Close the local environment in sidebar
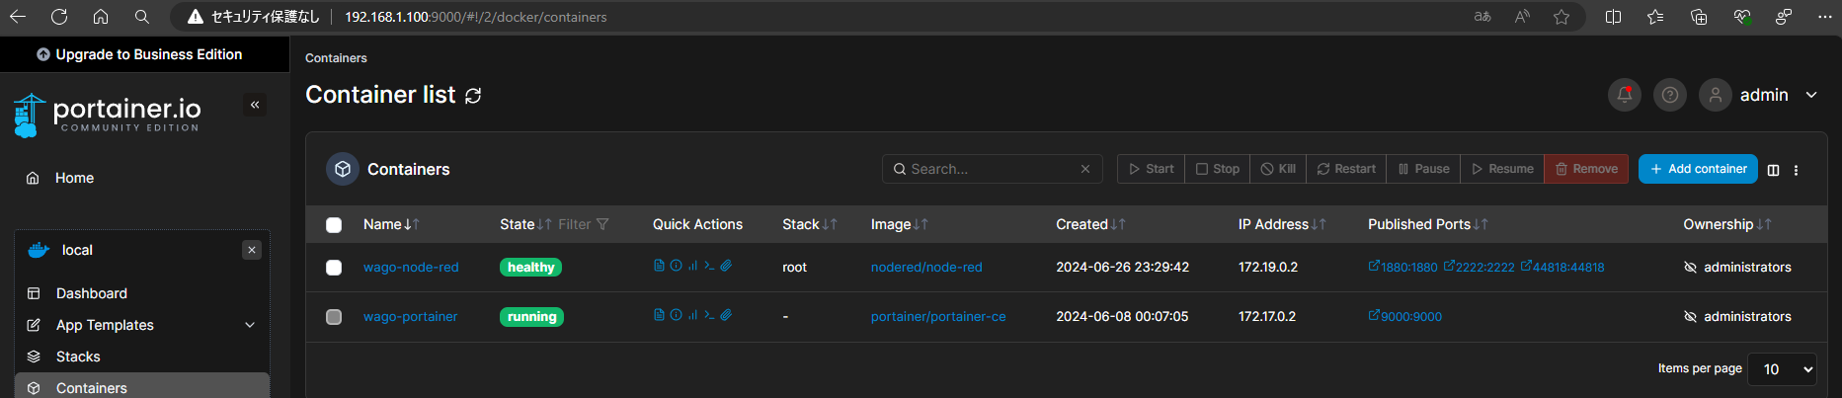The width and height of the screenshot is (1842, 398). (252, 250)
